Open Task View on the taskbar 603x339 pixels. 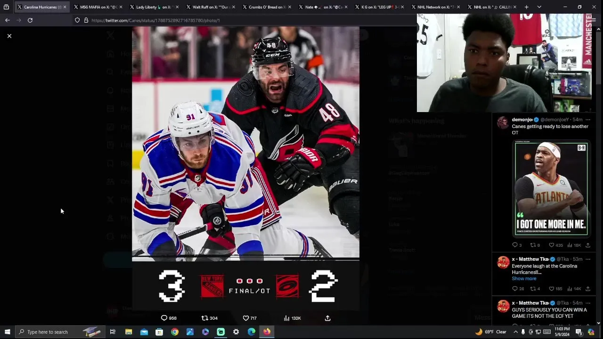tap(113, 332)
